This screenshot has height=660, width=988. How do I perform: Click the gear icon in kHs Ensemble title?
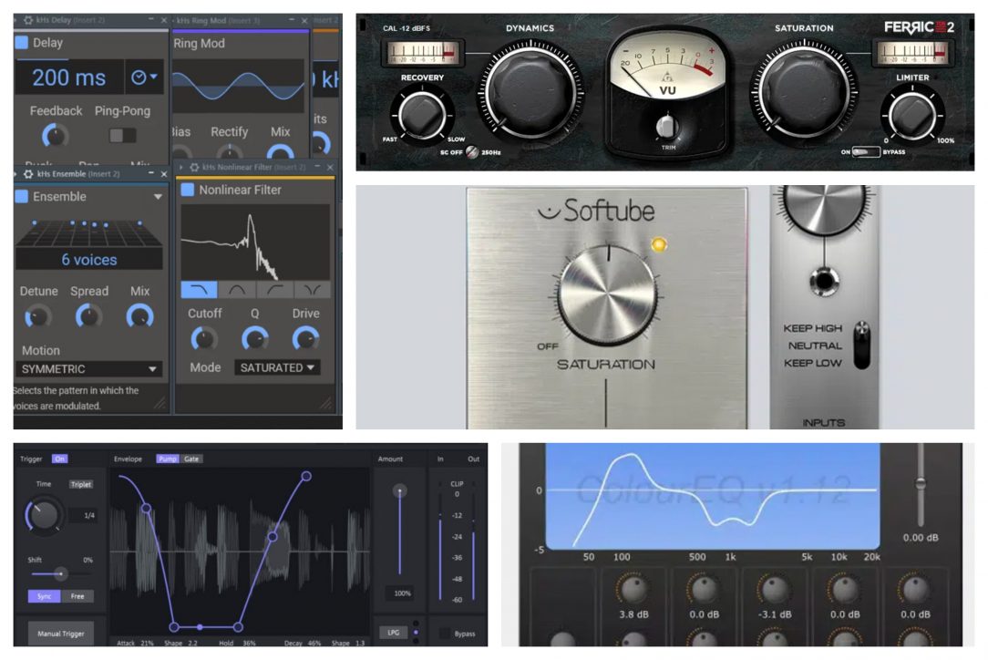(x=28, y=173)
